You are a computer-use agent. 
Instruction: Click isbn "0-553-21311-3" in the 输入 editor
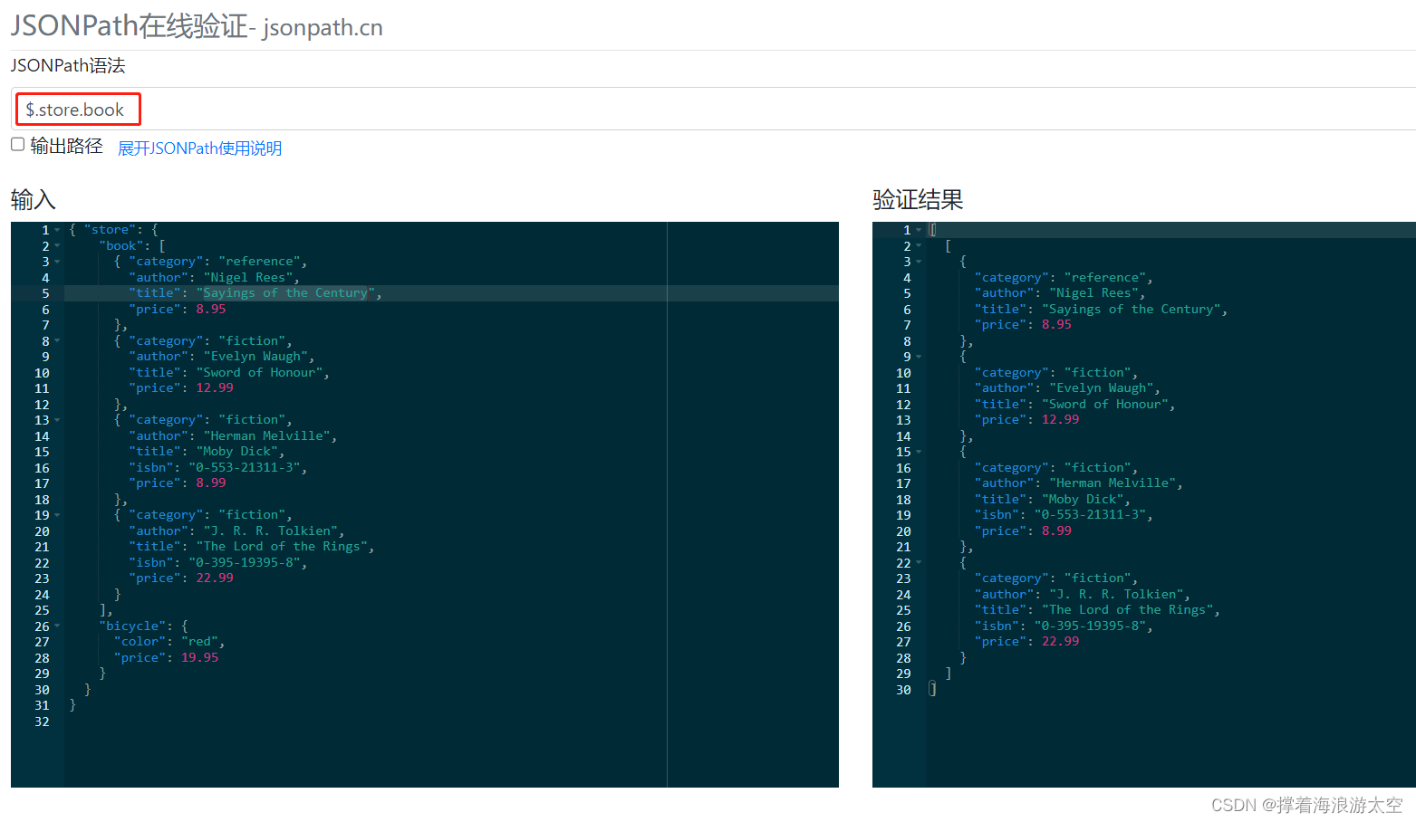pos(245,468)
